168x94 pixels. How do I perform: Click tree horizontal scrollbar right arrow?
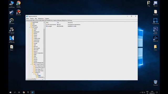(x=43, y=79)
